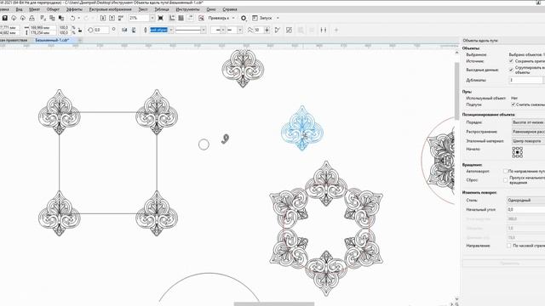Click the Cut icon in toolbar
545x306 pixels.
(x=43, y=18)
